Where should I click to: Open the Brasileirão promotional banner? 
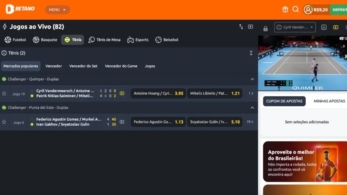(305, 161)
